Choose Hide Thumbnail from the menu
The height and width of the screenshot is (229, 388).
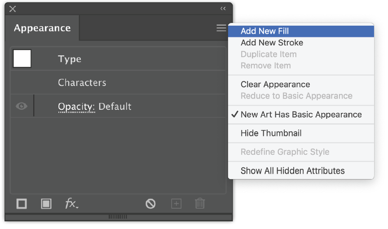coord(301,133)
